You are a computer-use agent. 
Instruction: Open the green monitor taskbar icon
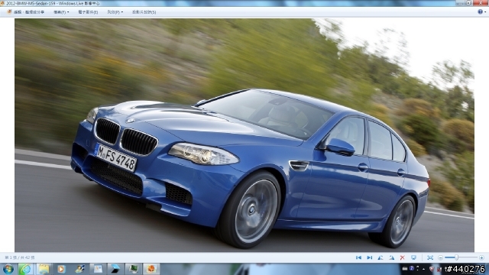click(134, 269)
